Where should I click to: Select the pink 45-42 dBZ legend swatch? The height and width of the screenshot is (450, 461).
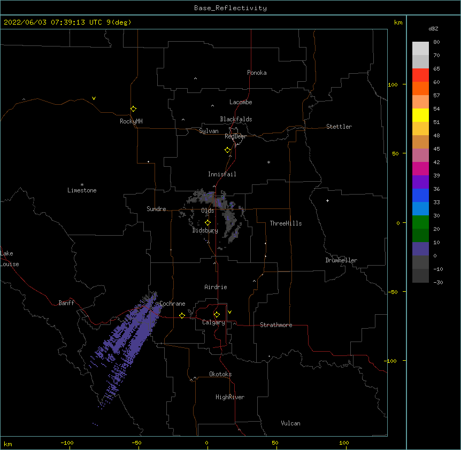click(x=420, y=156)
